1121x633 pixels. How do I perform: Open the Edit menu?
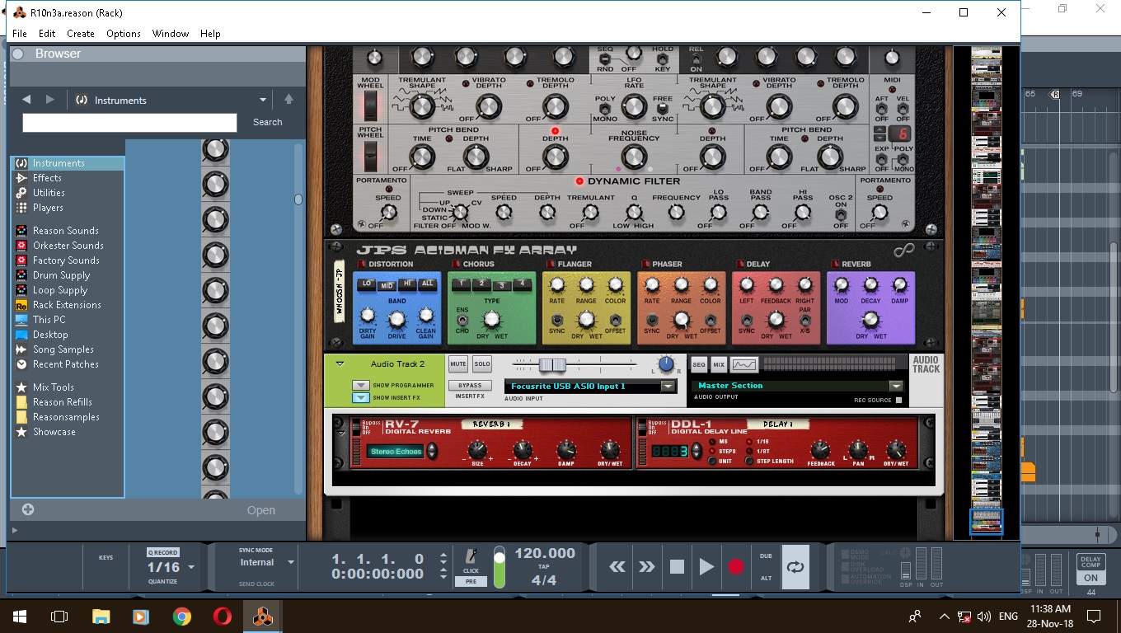pyautogui.click(x=47, y=34)
